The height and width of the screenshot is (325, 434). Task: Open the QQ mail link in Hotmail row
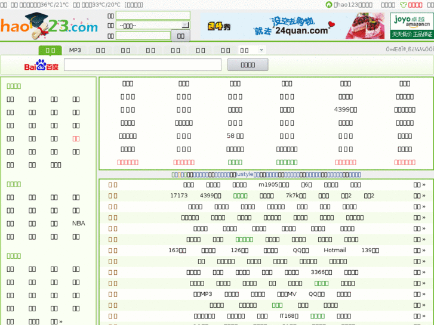301,250
